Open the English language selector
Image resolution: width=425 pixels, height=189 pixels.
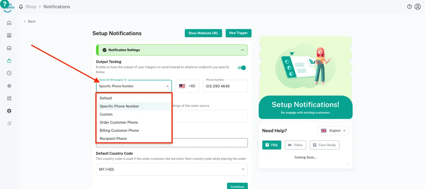click(333, 131)
